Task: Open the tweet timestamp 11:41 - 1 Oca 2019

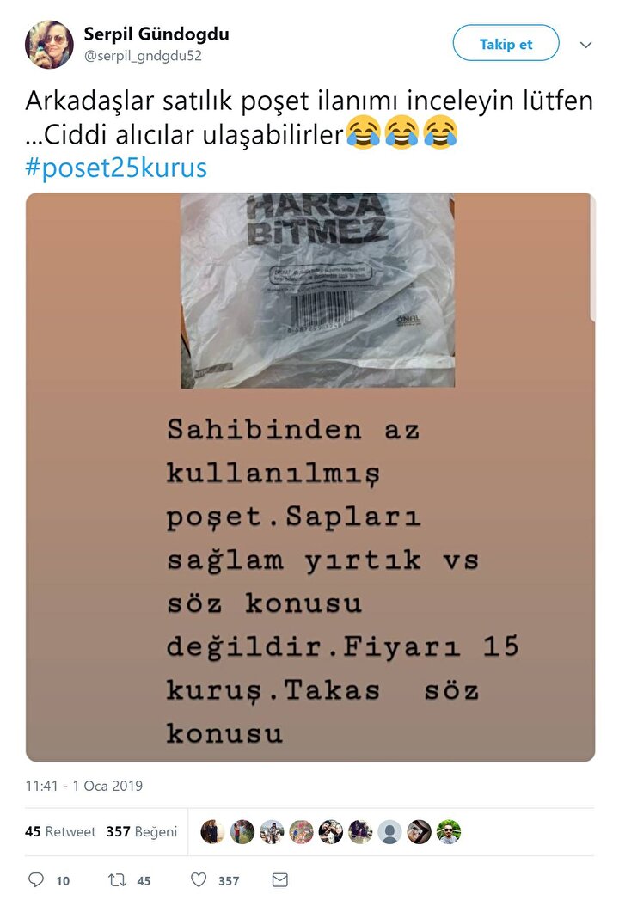Action: point(84,786)
